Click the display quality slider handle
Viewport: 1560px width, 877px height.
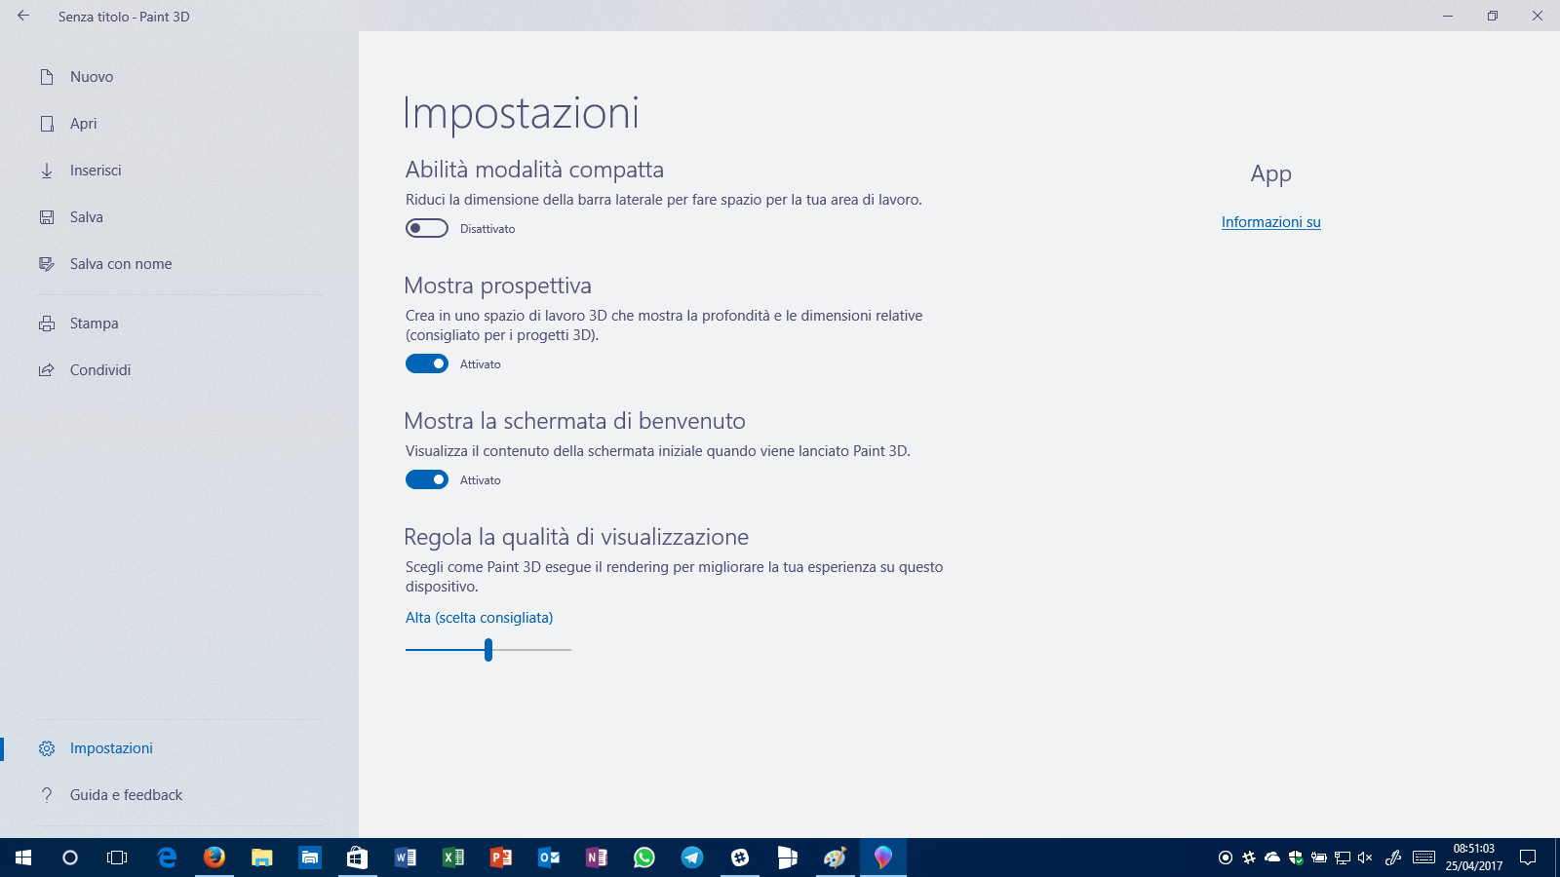click(x=488, y=649)
